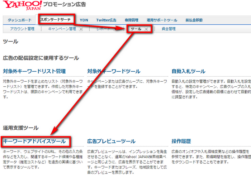The image size is (251, 187).
Task: Click アカウント管理 in the submenu
Action: 22,29
